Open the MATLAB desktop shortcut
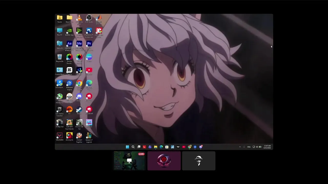 tap(99, 19)
